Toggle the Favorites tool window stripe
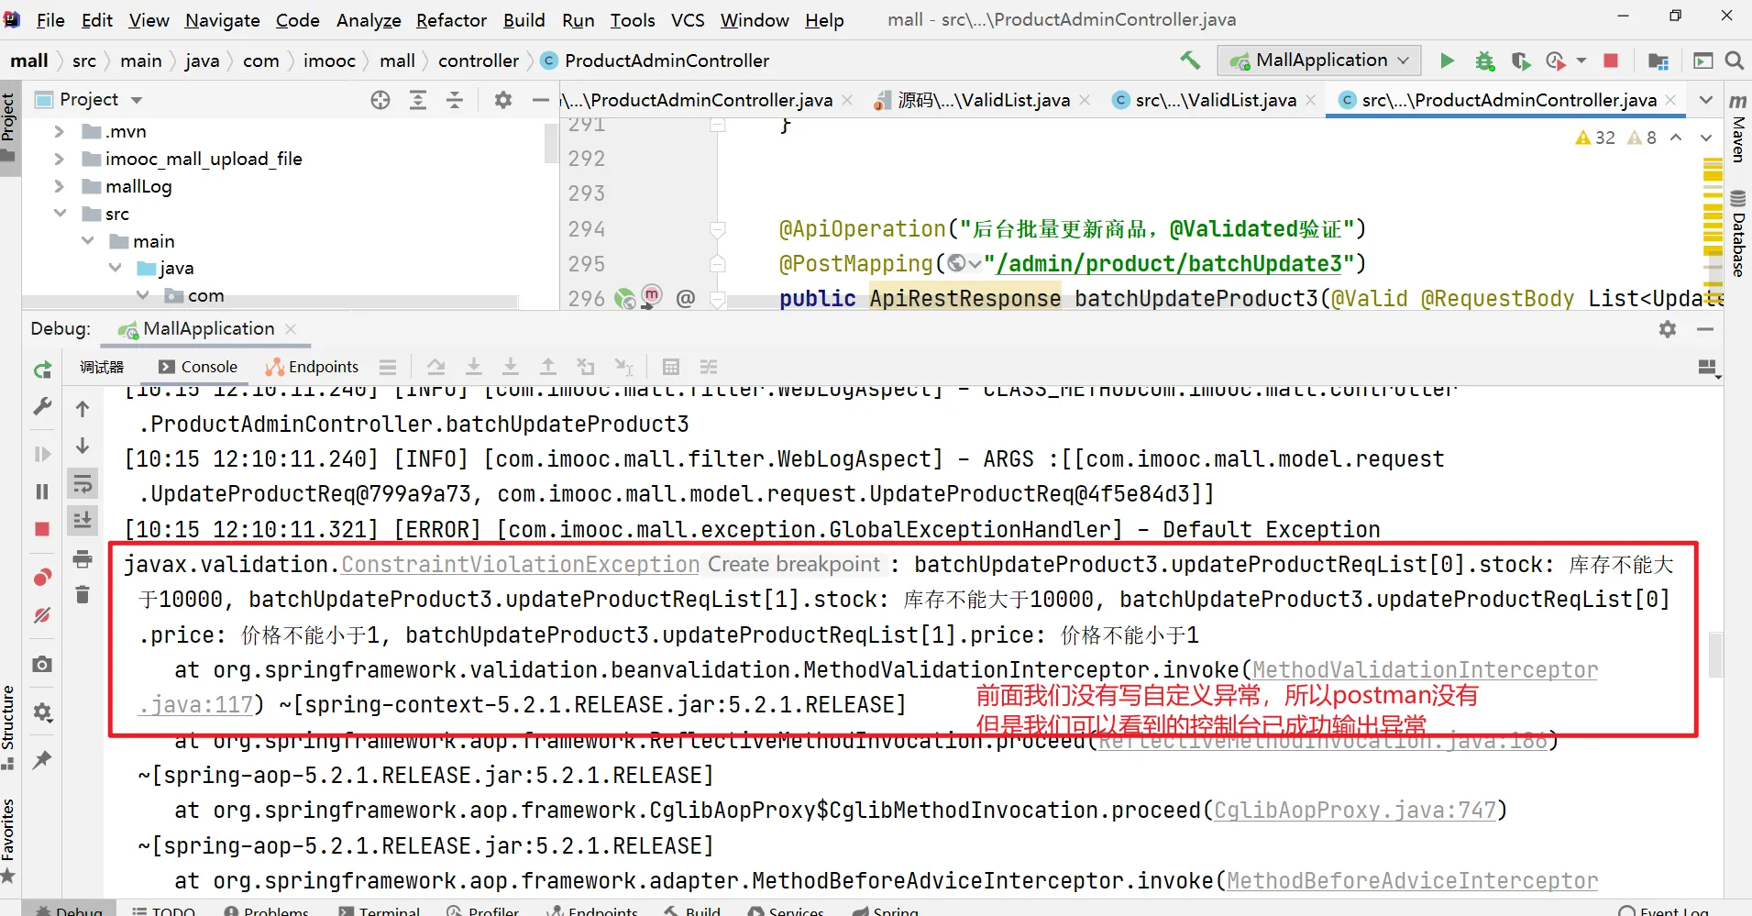This screenshot has width=1752, height=916. [x=9, y=841]
